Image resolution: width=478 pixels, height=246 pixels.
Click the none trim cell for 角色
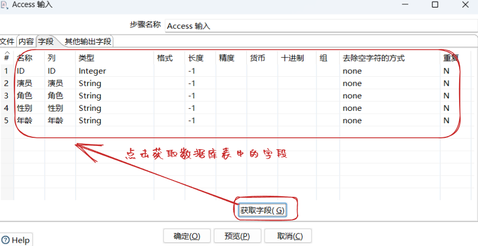[x=390, y=96]
